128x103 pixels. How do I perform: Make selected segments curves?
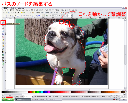click(33, 15)
